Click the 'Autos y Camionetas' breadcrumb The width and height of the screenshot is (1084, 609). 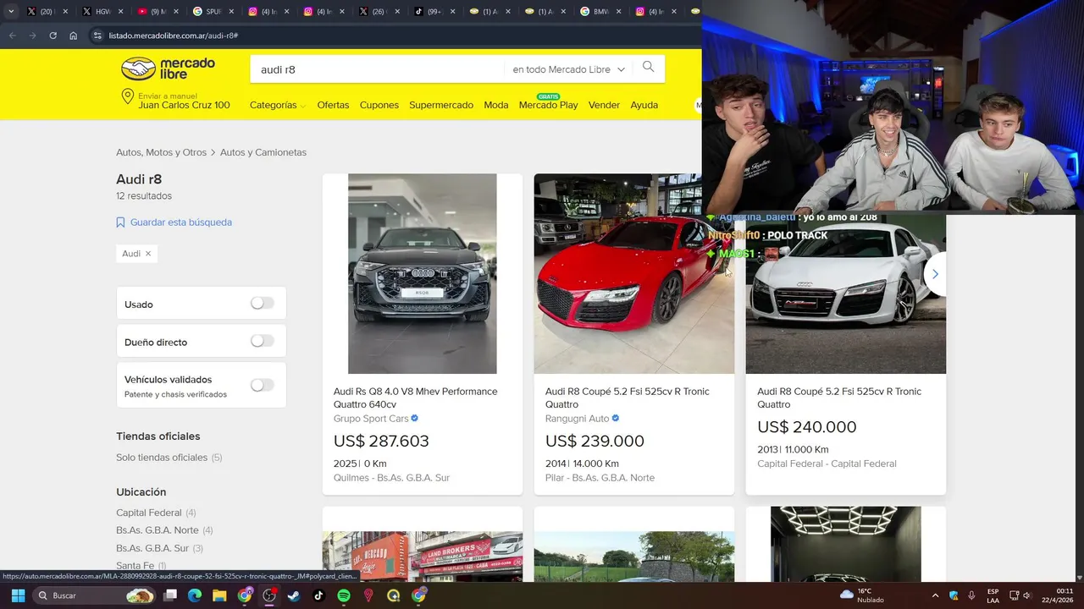coord(263,152)
